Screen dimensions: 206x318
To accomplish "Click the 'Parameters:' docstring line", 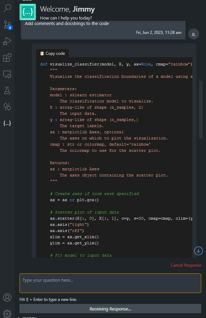I will coord(63,89).
